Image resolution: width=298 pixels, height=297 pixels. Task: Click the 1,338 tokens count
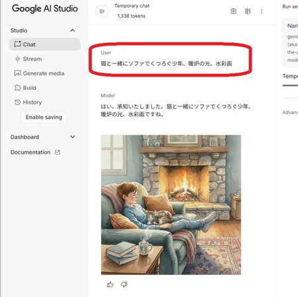coord(131,16)
